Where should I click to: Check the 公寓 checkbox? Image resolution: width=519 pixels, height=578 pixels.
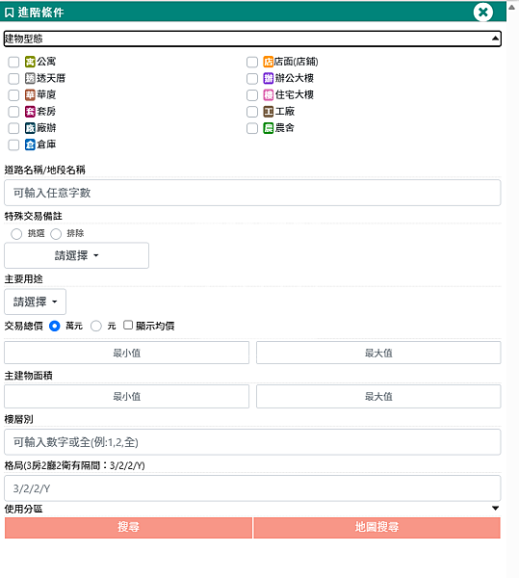pyautogui.click(x=13, y=62)
